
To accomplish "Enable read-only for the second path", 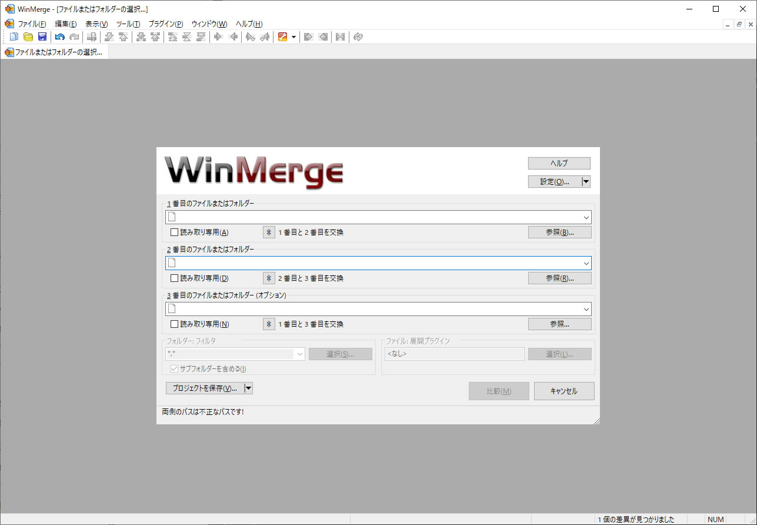I will click(174, 278).
